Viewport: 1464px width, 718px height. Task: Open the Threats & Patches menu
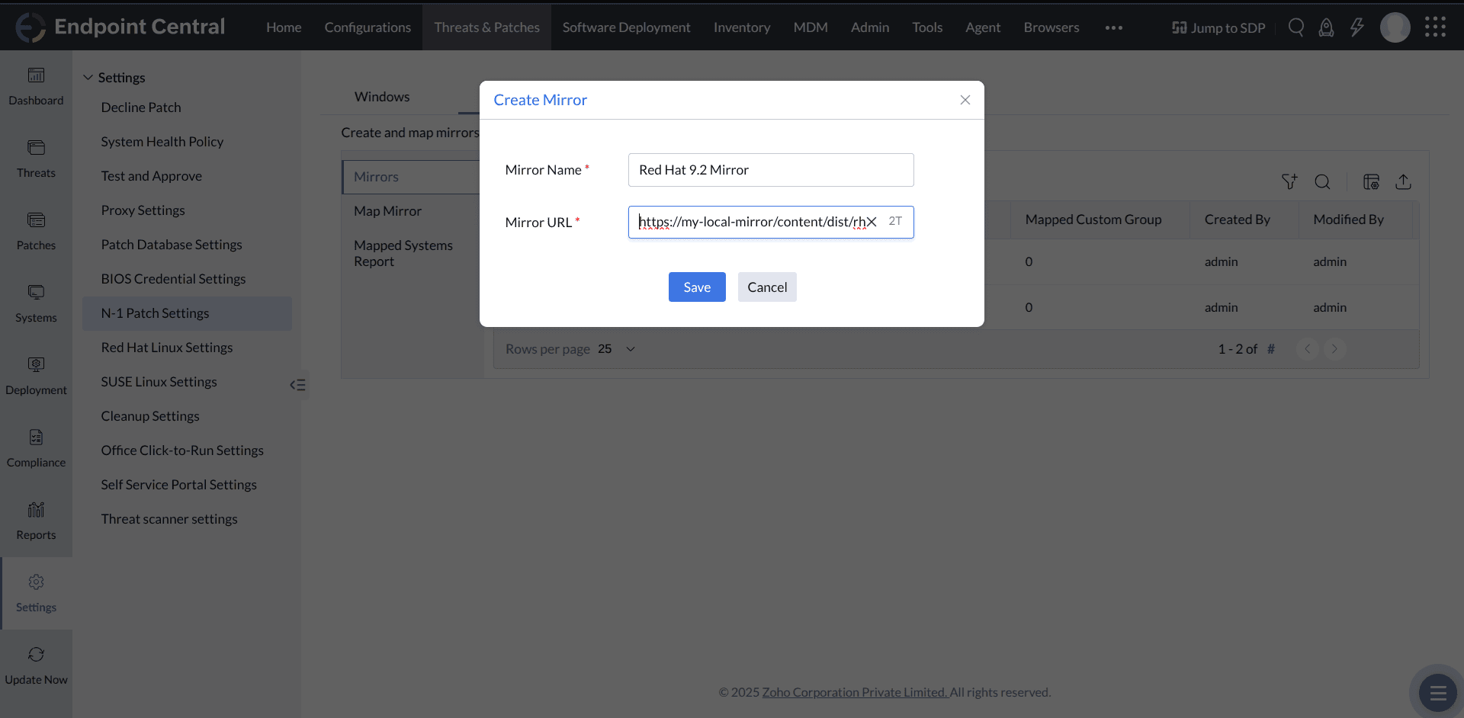[x=487, y=27]
